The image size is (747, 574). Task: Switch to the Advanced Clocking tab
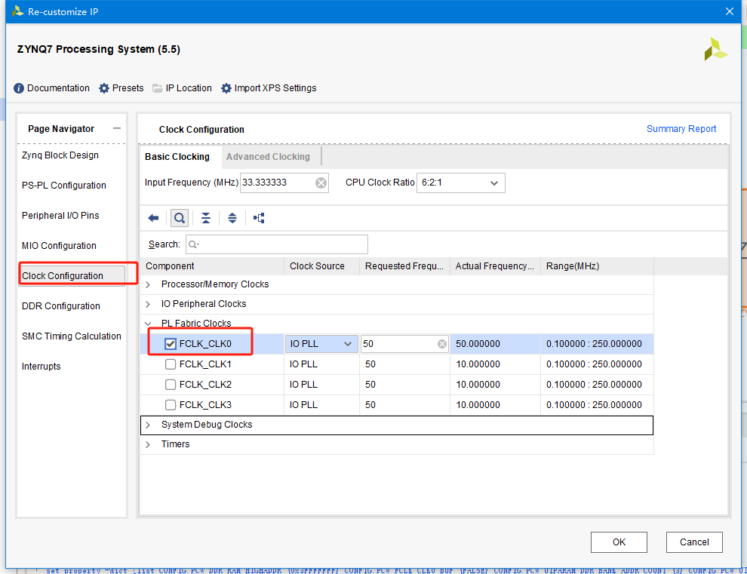[268, 157]
